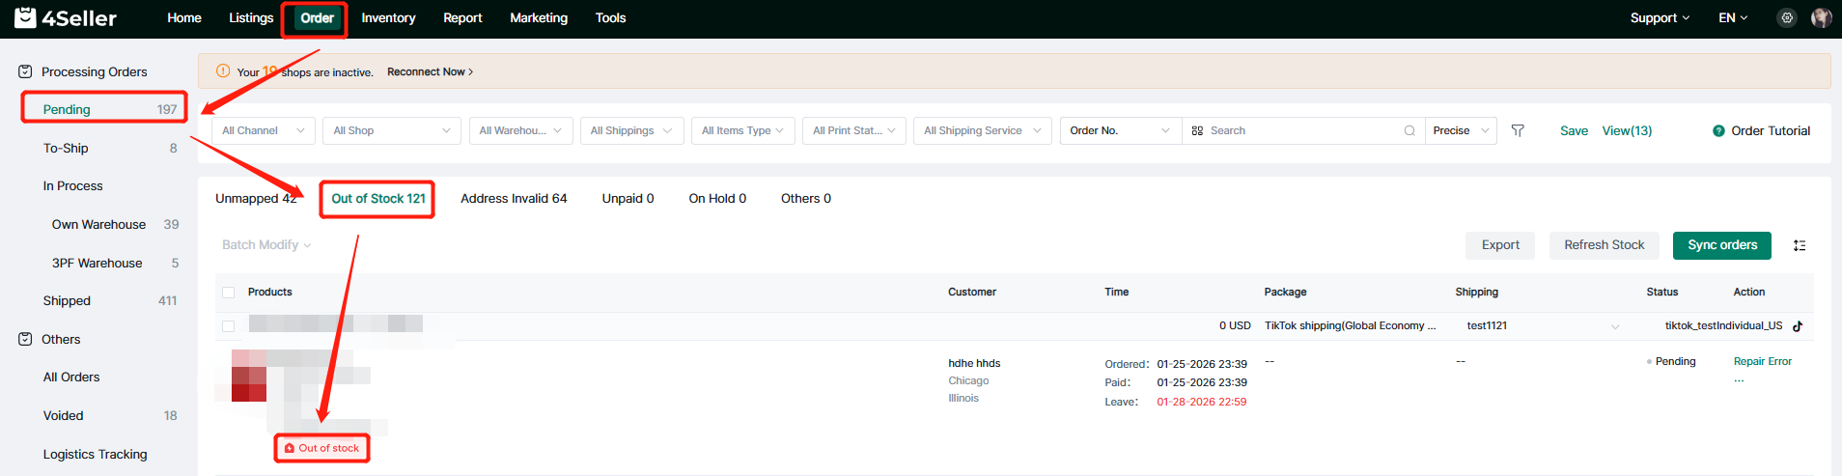This screenshot has height=476, width=1842.
Task: Open the Precise match dropdown
Action: (1461, 130)
